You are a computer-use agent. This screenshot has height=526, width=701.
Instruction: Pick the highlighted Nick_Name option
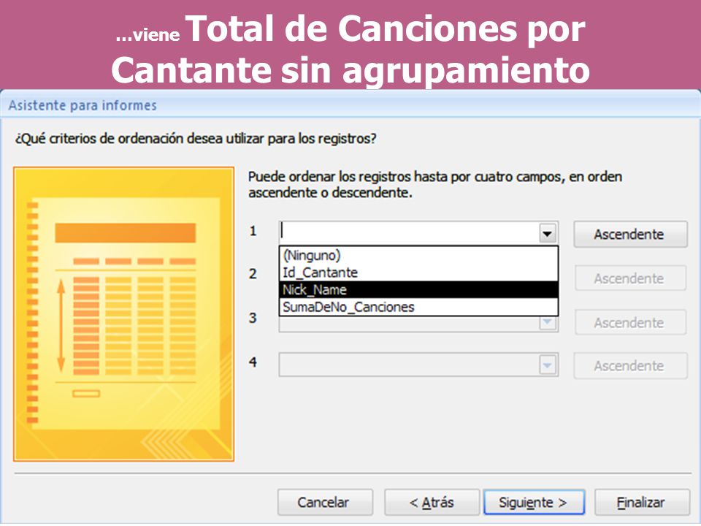(418, 290)
